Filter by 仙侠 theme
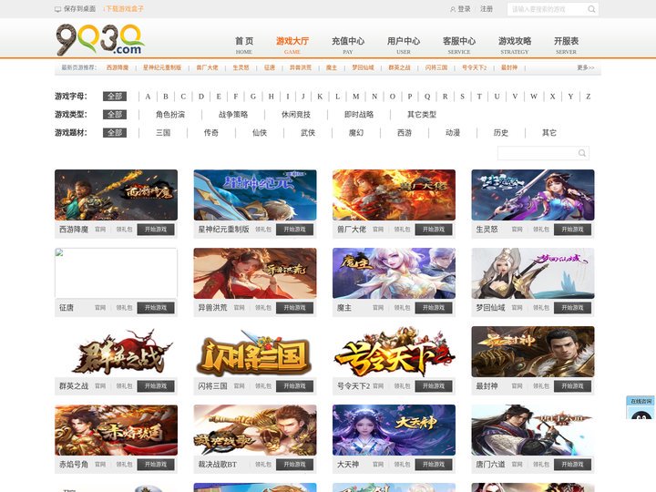The width and height of the screenshot is (656, 492). click(x=260, y=133)
